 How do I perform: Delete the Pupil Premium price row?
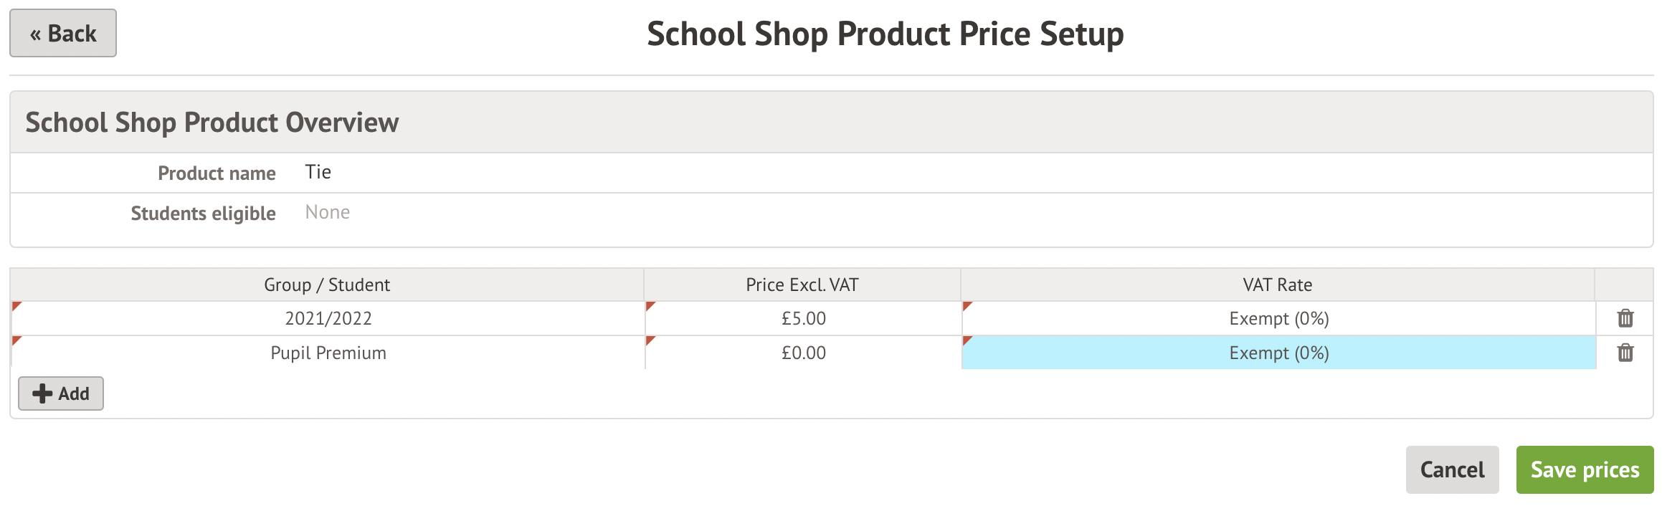1625,353
